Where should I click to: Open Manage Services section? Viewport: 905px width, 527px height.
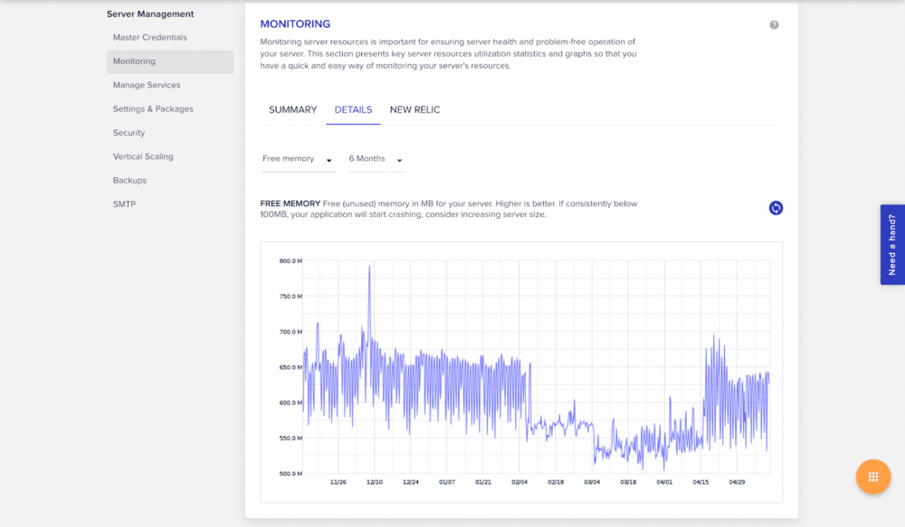[147, 85]
